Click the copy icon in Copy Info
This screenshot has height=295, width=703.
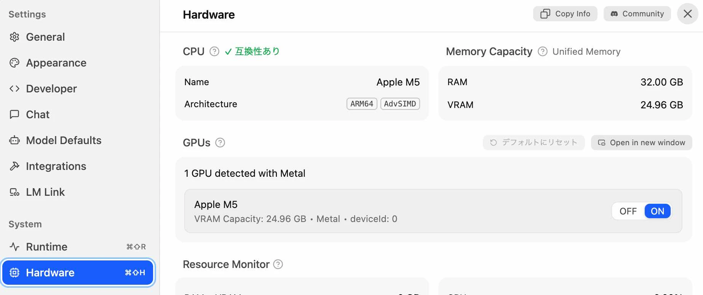[545, 14]
